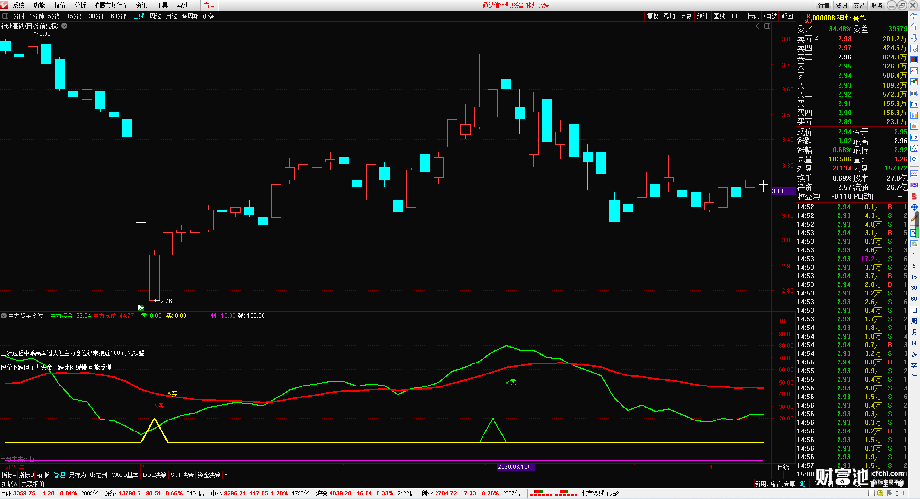Open the 模板 template list
Image resolution: width=920 pixels, height=499 pixels.
tap(43, 475)
